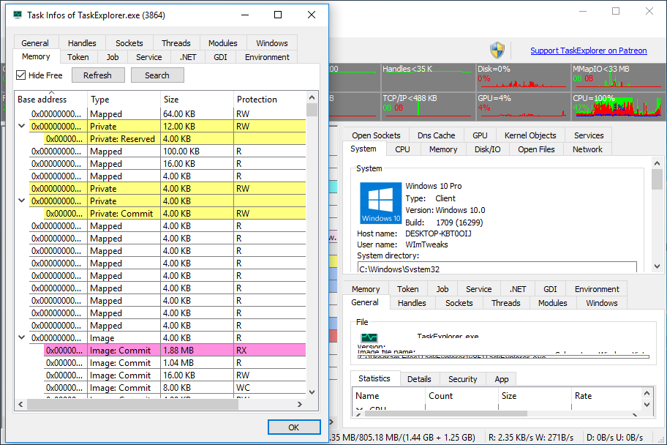Sort memory list by Base address column
The height and width of the screenshot is (445, 667).
pos(51,100)
